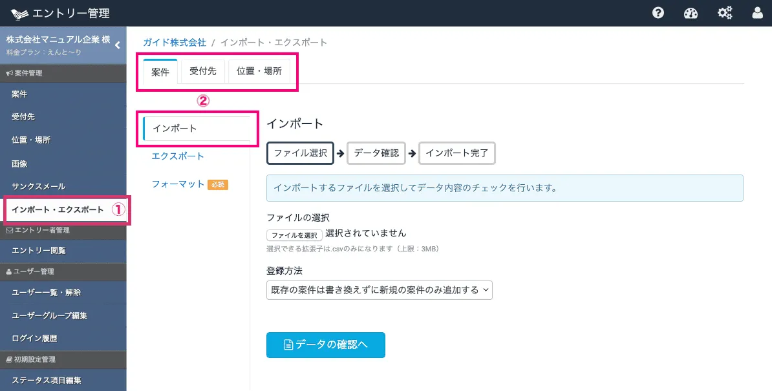Open the ガイド株式会社 breadcrumb link
The height and width of the screenshot is (391, 772).
click(175, 43)
